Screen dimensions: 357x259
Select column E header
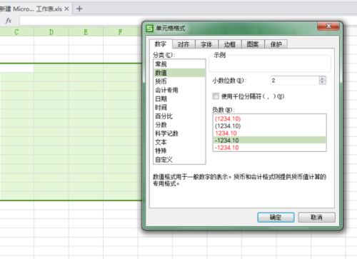point(86,31)
